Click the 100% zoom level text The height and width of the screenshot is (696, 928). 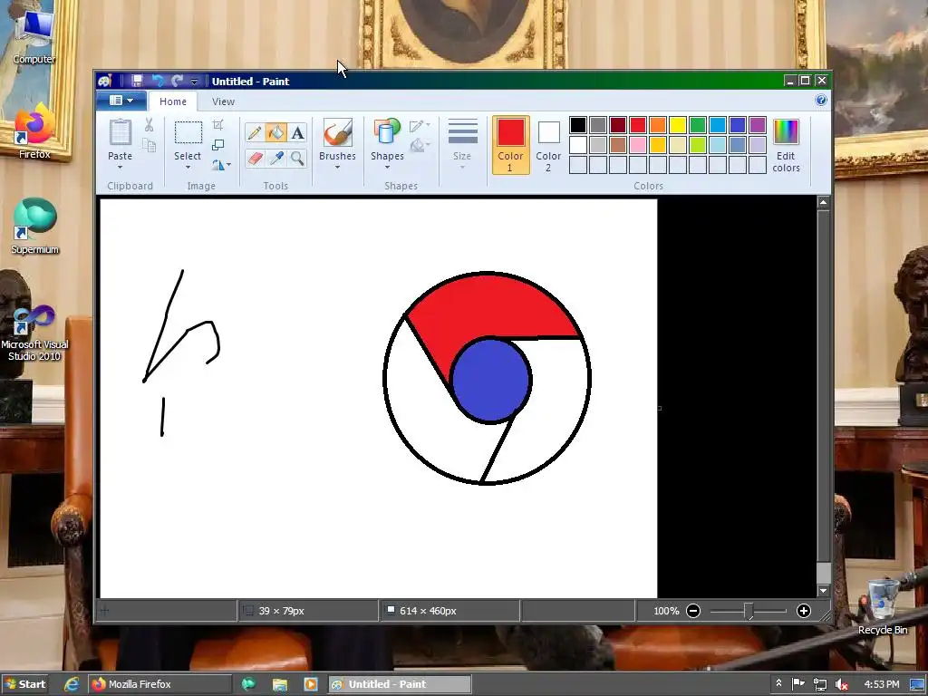[666, 611]
